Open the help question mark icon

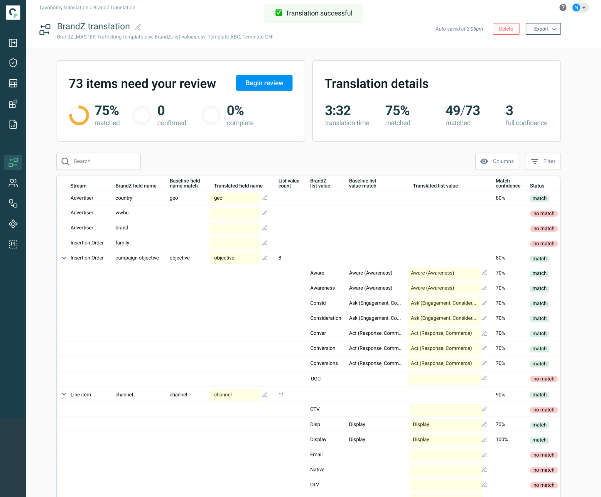[563, 8]
